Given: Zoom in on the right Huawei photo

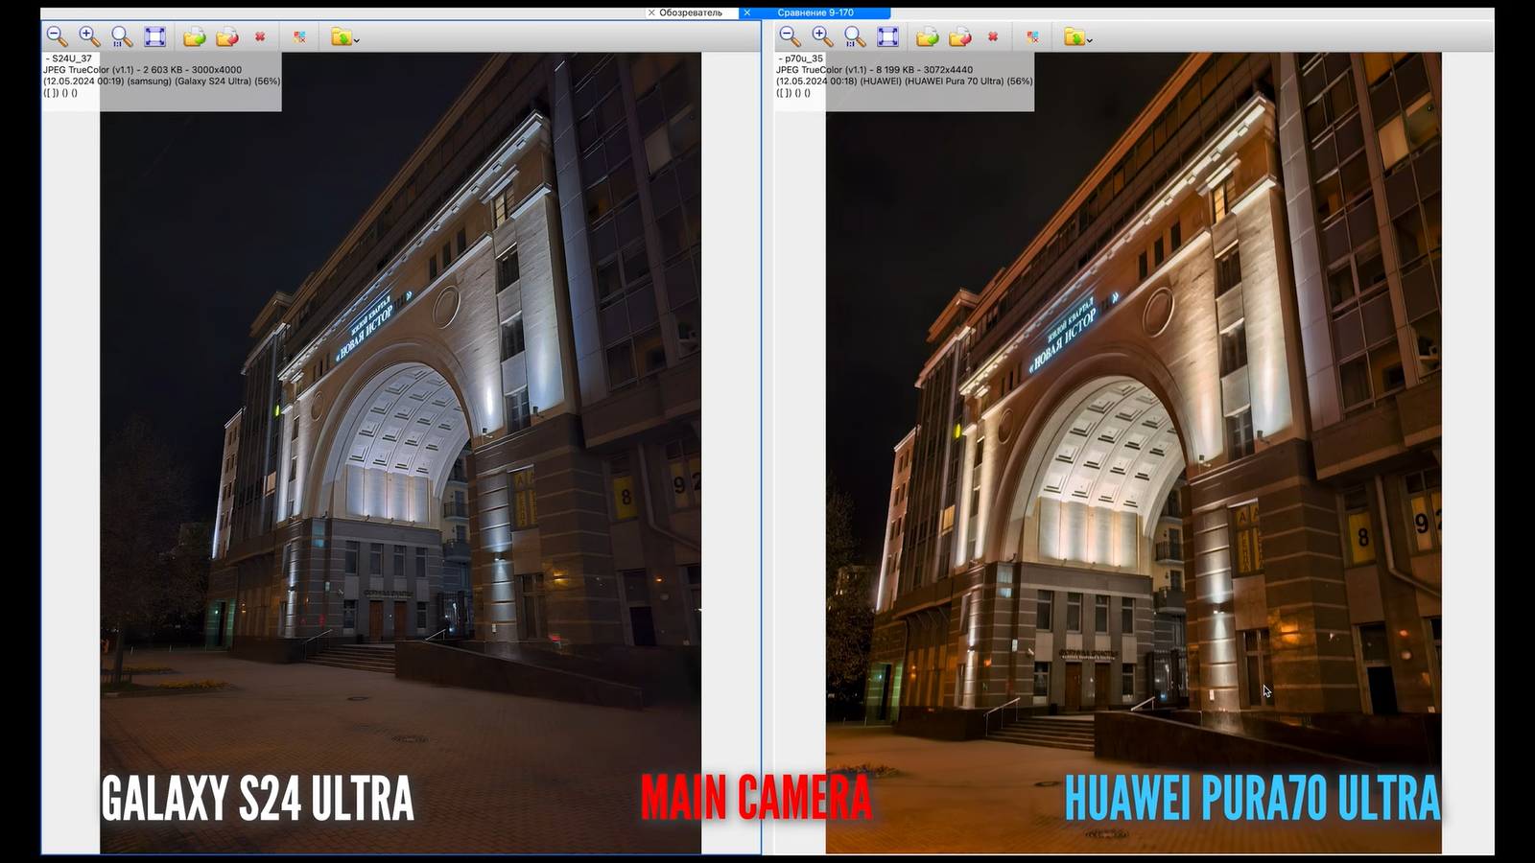Looking at the screenshot, I should click(x=822, y=36).
